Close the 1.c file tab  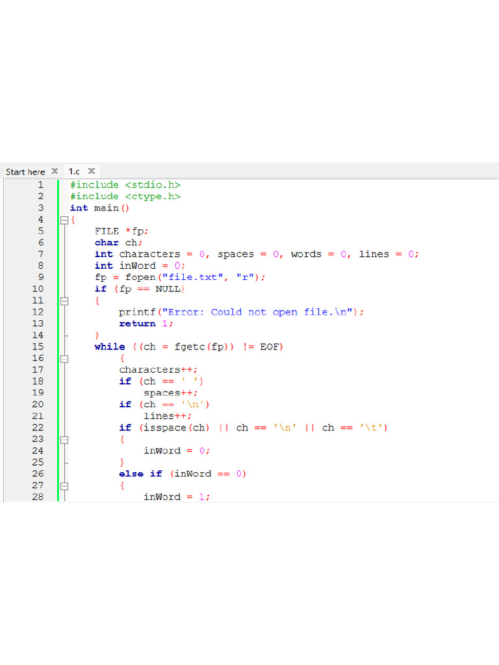coord(91,171)
